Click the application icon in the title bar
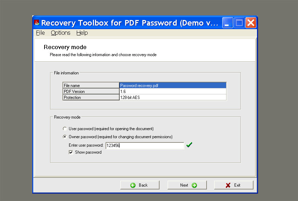 [37, 23]
